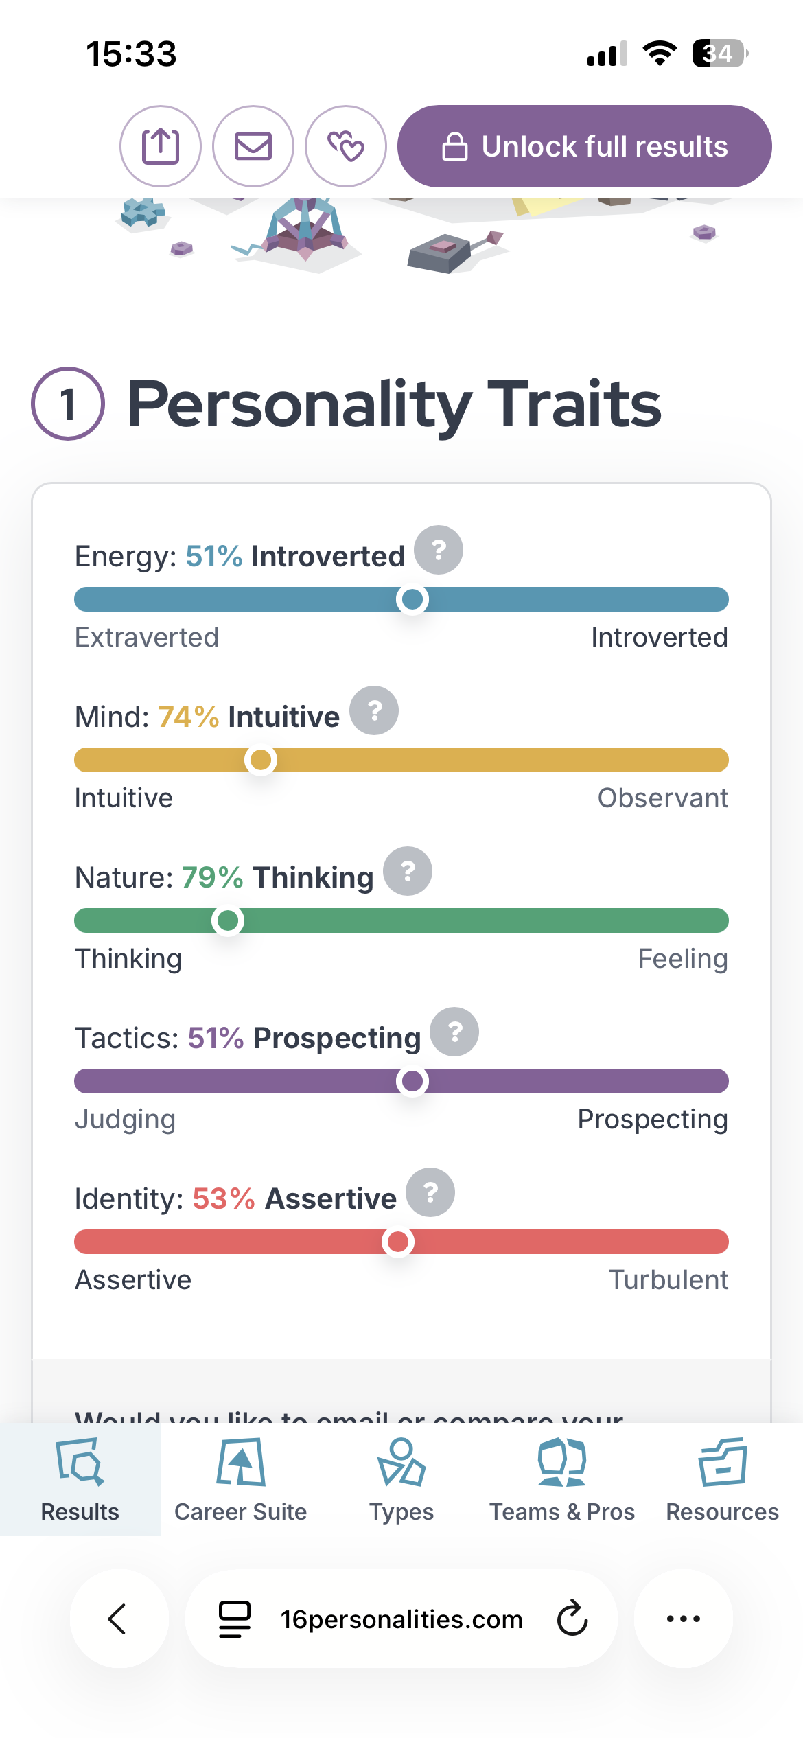The image size is (803, 1738).
Task: Open help for Nature trait
Action: (x=408, y=871)
